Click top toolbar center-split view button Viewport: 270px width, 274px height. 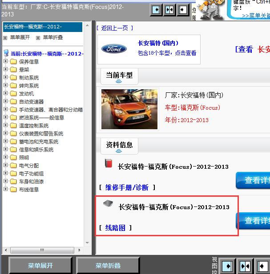pyautogui.click(x=169, y=10)
